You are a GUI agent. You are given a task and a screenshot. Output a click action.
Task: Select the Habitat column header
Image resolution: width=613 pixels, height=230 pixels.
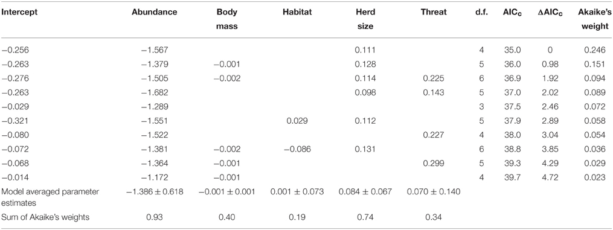pos(296,12)
